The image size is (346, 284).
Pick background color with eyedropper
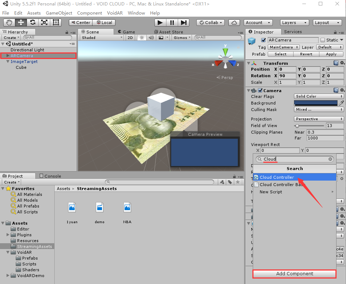click(341, 103)
